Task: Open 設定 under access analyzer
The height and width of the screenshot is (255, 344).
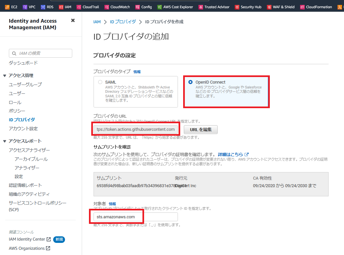Action: (19, 177)
